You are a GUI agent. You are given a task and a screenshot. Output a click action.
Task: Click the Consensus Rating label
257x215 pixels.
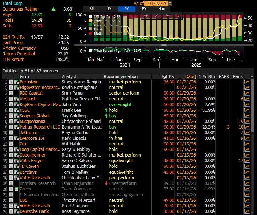20,9
